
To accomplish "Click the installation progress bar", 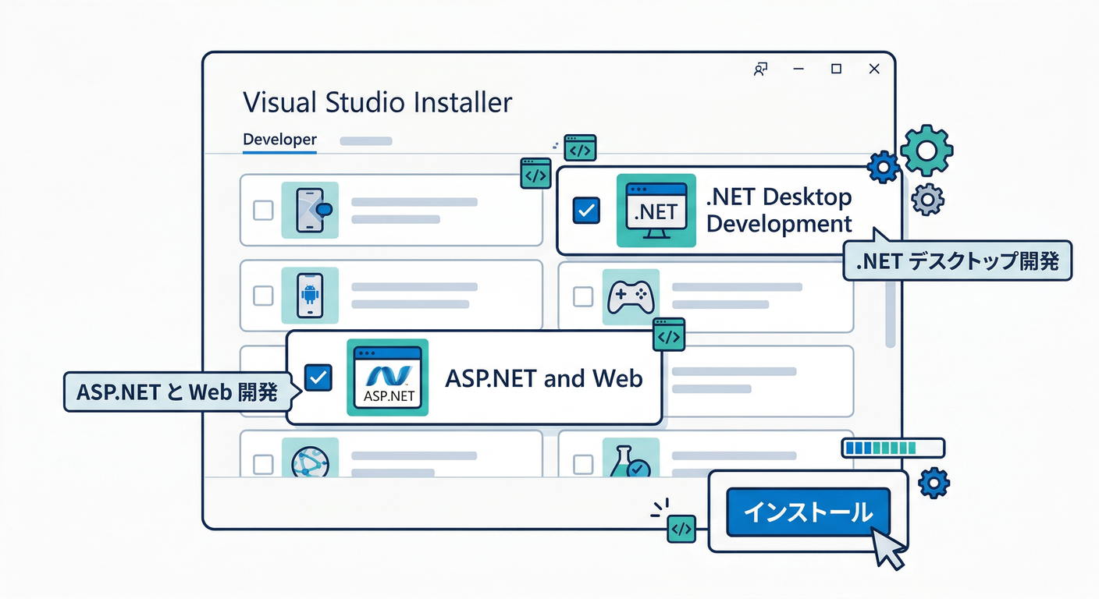I will click(893, 448).
